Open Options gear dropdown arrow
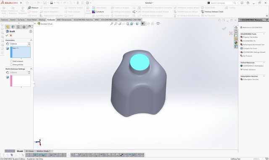Screen dimensions: 269x160 click(90, 3)
